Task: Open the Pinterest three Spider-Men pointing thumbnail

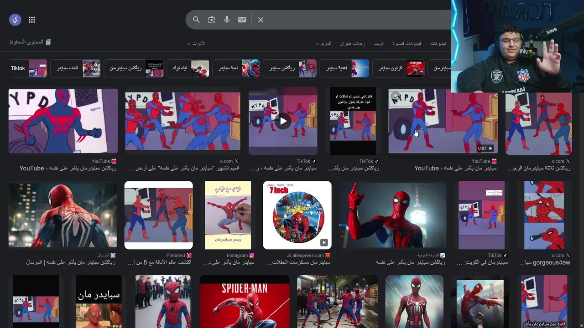Action: point(159,215)
